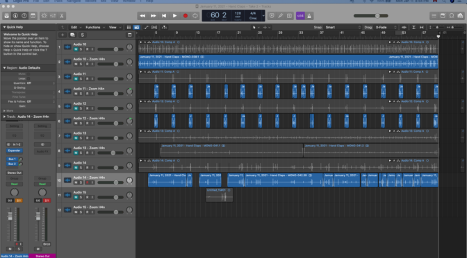This screenshot has width=467, height=258.
Task: Expand the Track Audio 14 - Zoom H4n triangle
Action: pos(4,117)
